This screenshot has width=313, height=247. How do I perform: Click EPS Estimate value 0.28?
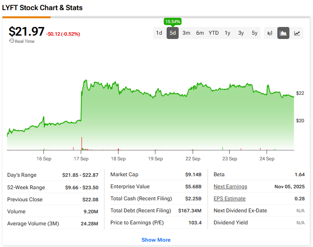coord(300,198)
